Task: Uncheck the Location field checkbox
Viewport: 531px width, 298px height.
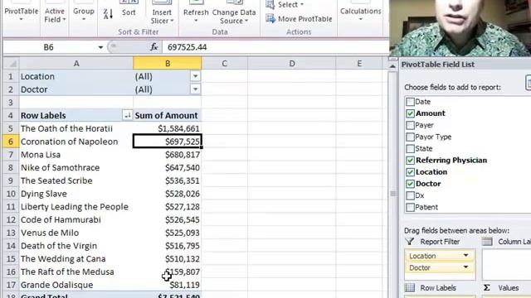Action: pyautogui.click(x=410, y=172)
